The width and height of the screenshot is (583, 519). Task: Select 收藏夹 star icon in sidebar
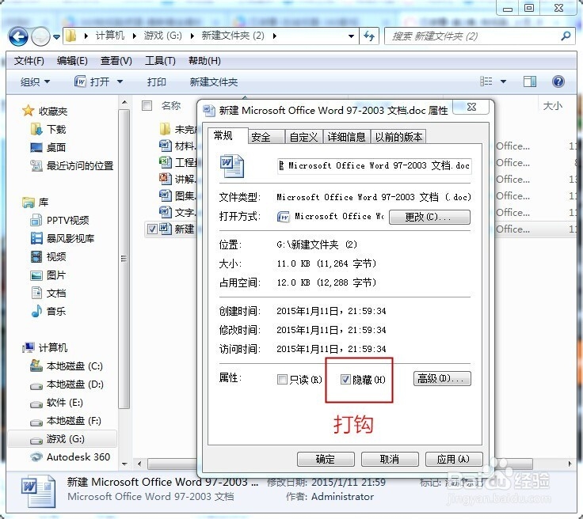click(28, 111)
